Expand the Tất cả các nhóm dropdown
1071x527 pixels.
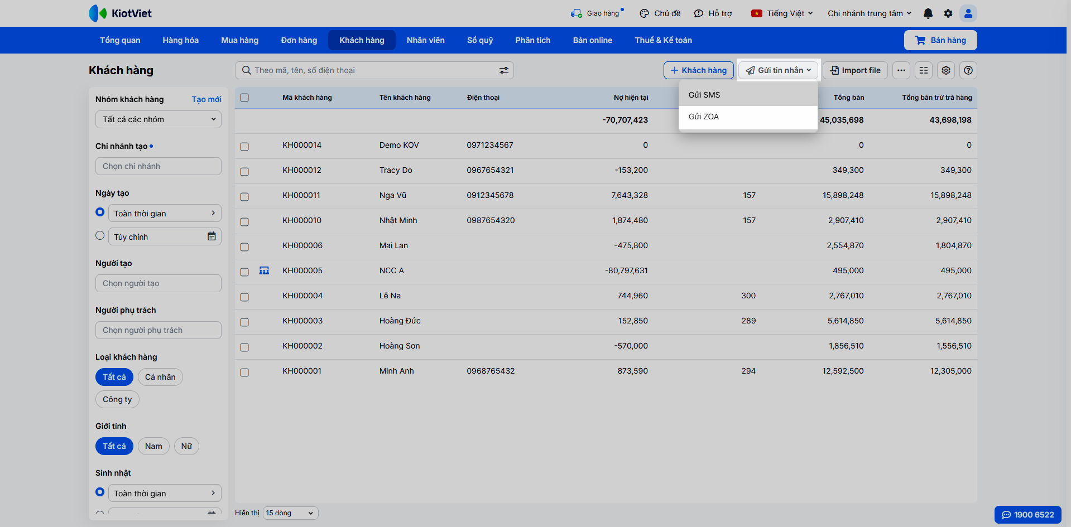point(159,119)
